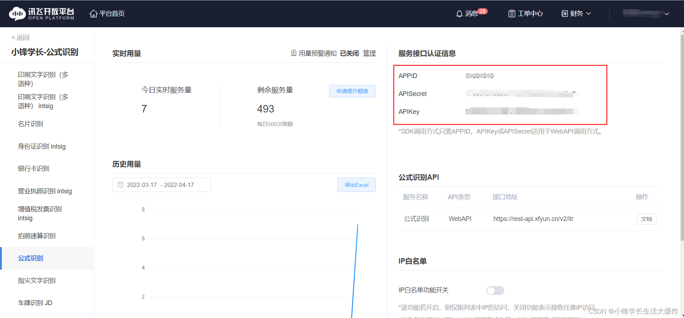Select 车牌识别 JD in sidebar
The height and width of the screenshot is (318, 684).
pyautogui.click(x=35, y=303)
